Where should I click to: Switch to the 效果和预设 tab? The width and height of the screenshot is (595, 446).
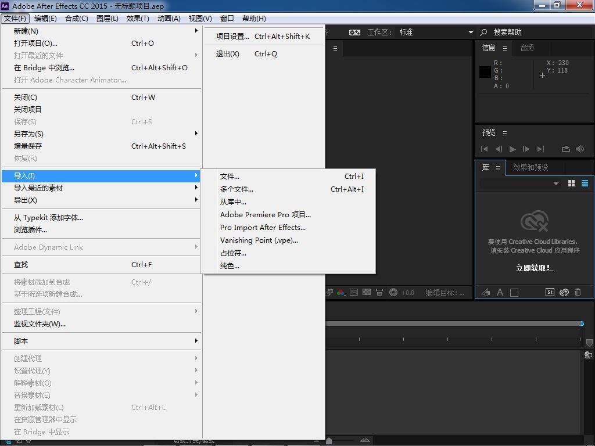pos(531,167)
